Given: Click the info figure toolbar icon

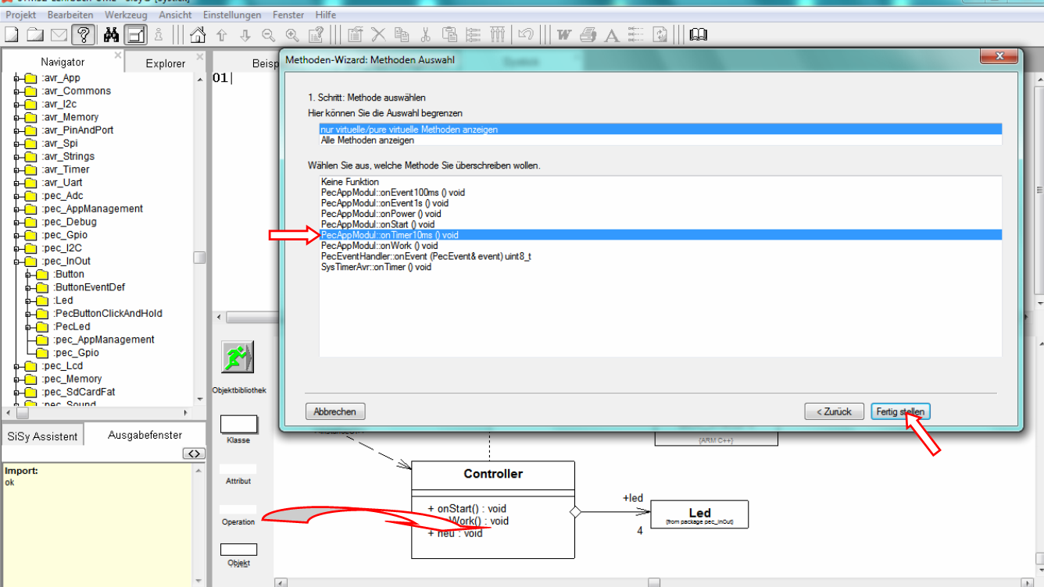Looking at the screenshot, I should pyautogui.click(x=159, y=34).
